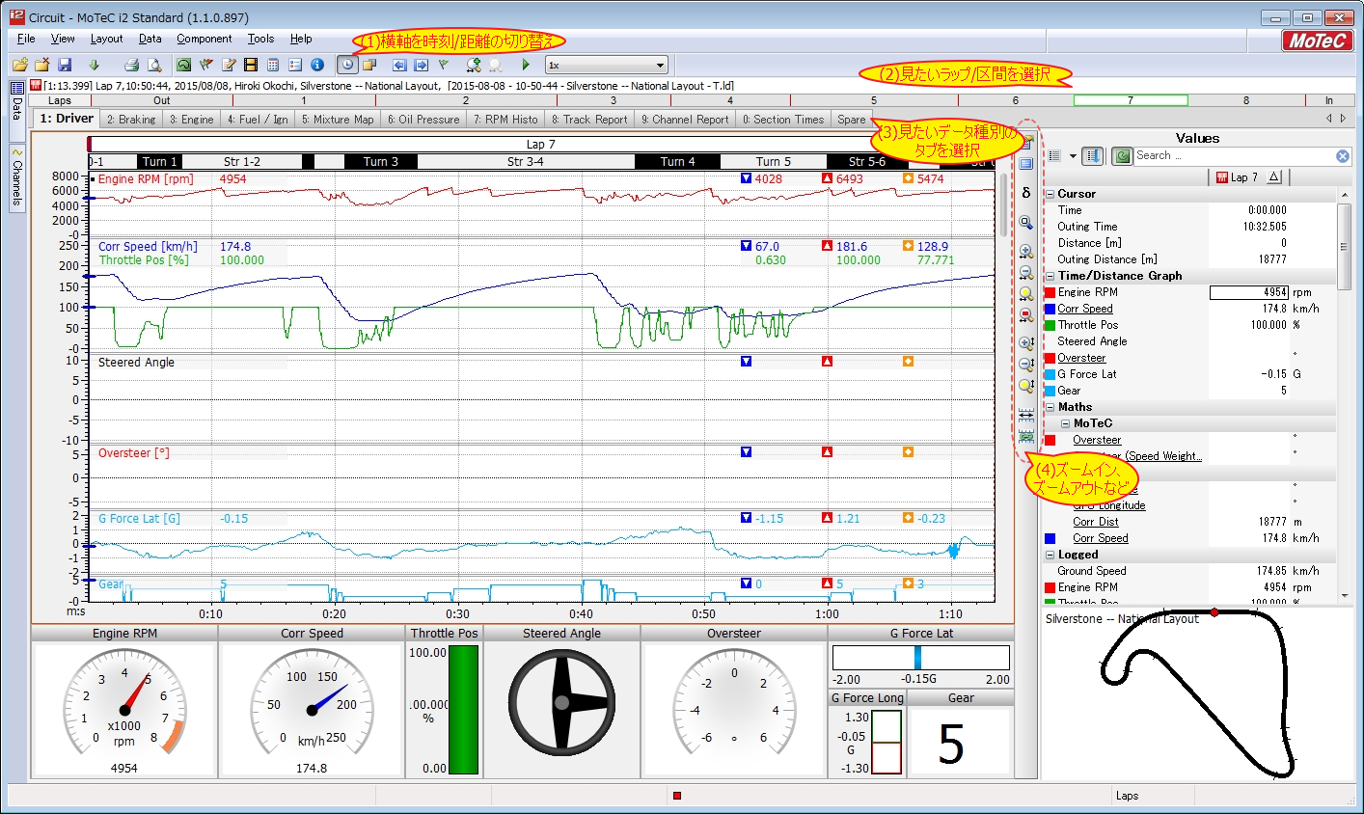Click the previous lap left-arrow icon

[399, 65]
